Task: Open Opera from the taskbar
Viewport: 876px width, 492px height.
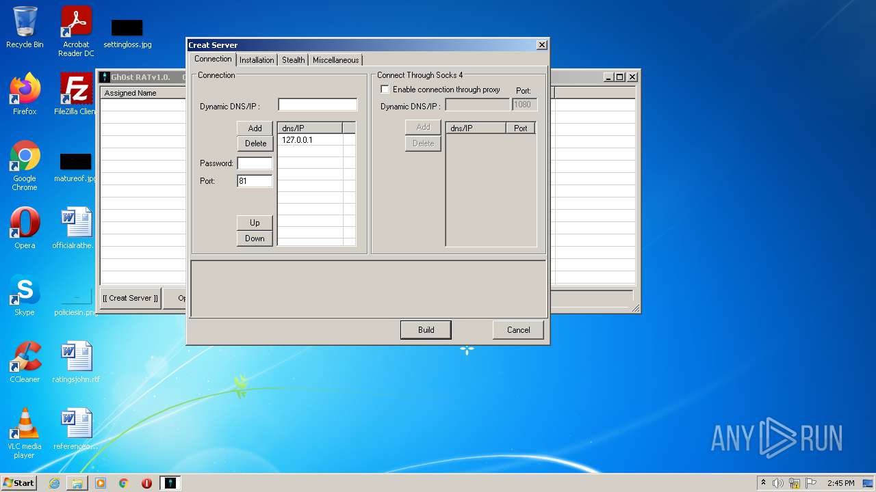Action: pos(147,483)
